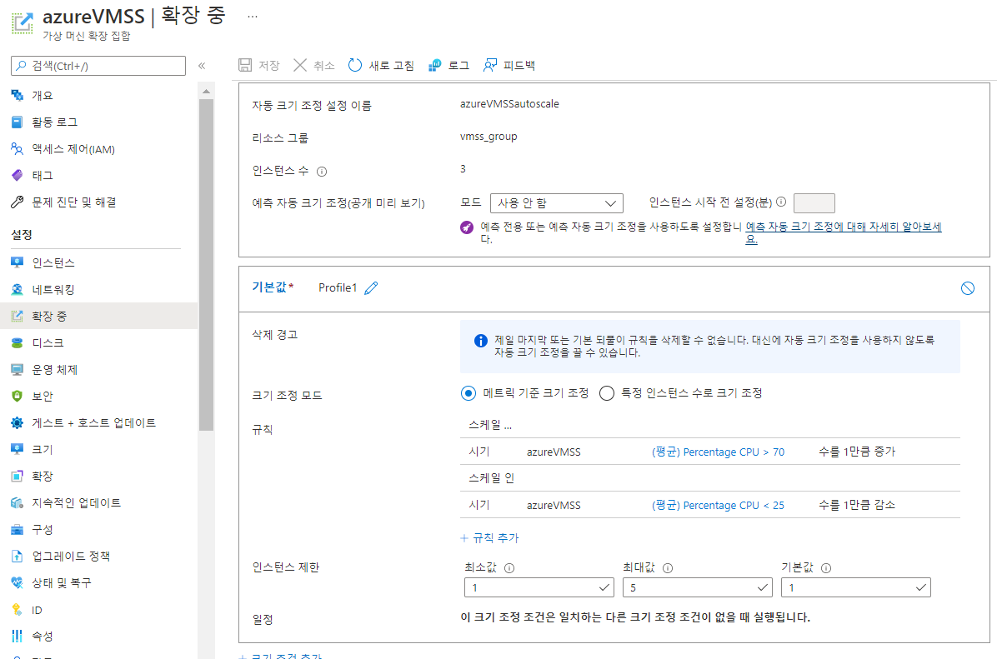
Task: Select 메트릭 기준 크기 조정 radio button
Action: (x=468, y=393)
